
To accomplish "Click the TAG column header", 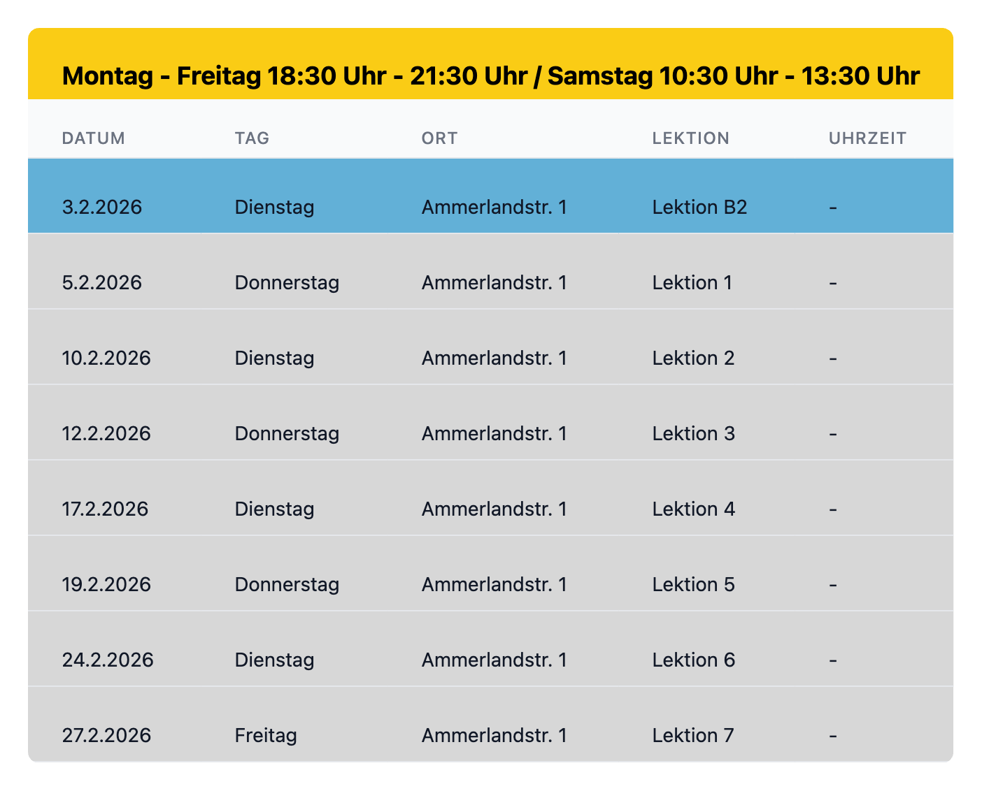I will point(252,138).
